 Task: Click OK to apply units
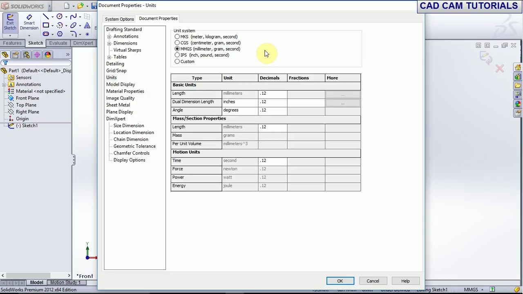tap(340, 281)
